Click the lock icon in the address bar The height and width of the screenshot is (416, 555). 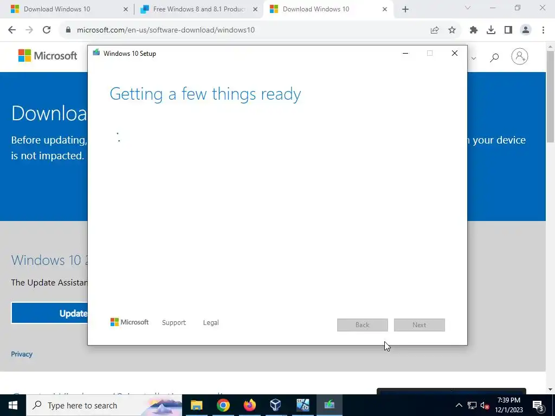click(68, 30)
